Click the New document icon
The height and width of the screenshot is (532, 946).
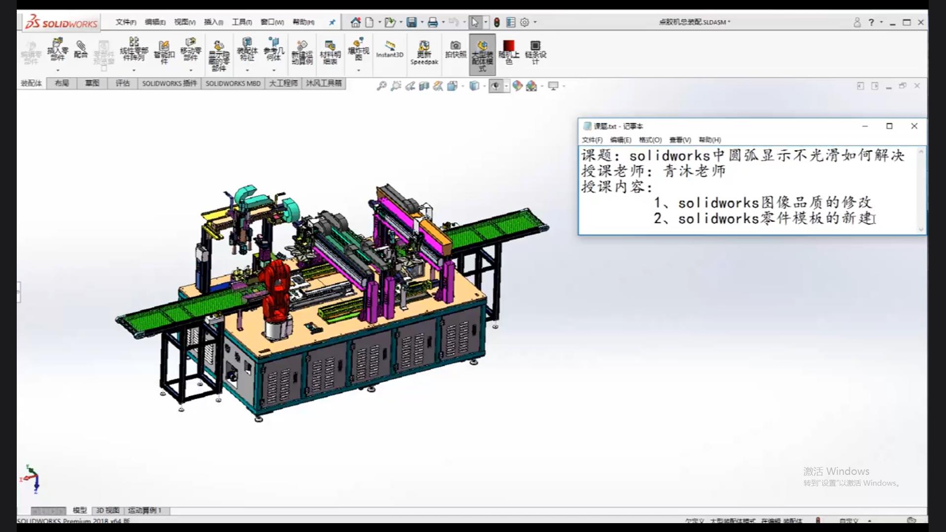(369, 22)
